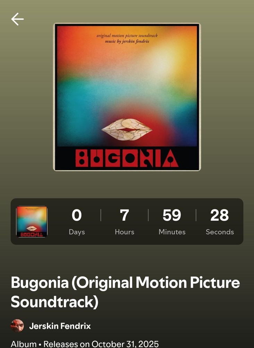The width and height of the screenshot is (254, 348).
Task: Tap the lips artwork on album cover
Action: (127, 129)
